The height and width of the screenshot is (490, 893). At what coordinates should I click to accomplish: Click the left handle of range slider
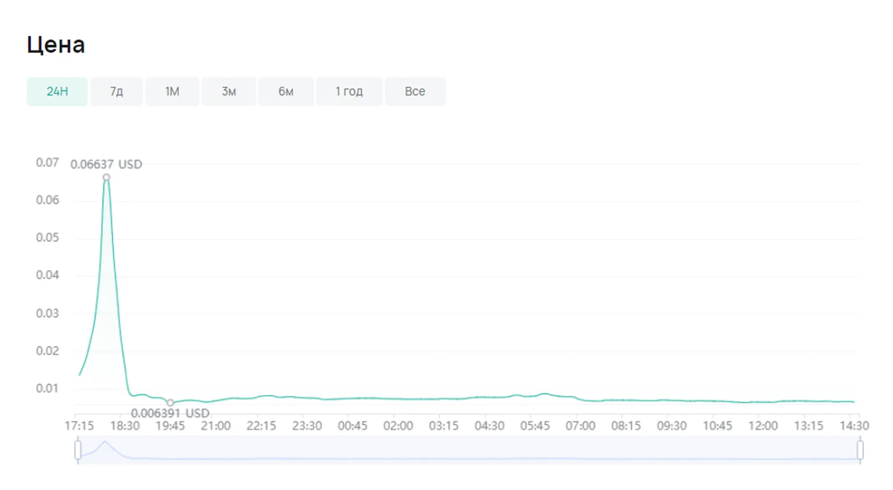(78, 450)
